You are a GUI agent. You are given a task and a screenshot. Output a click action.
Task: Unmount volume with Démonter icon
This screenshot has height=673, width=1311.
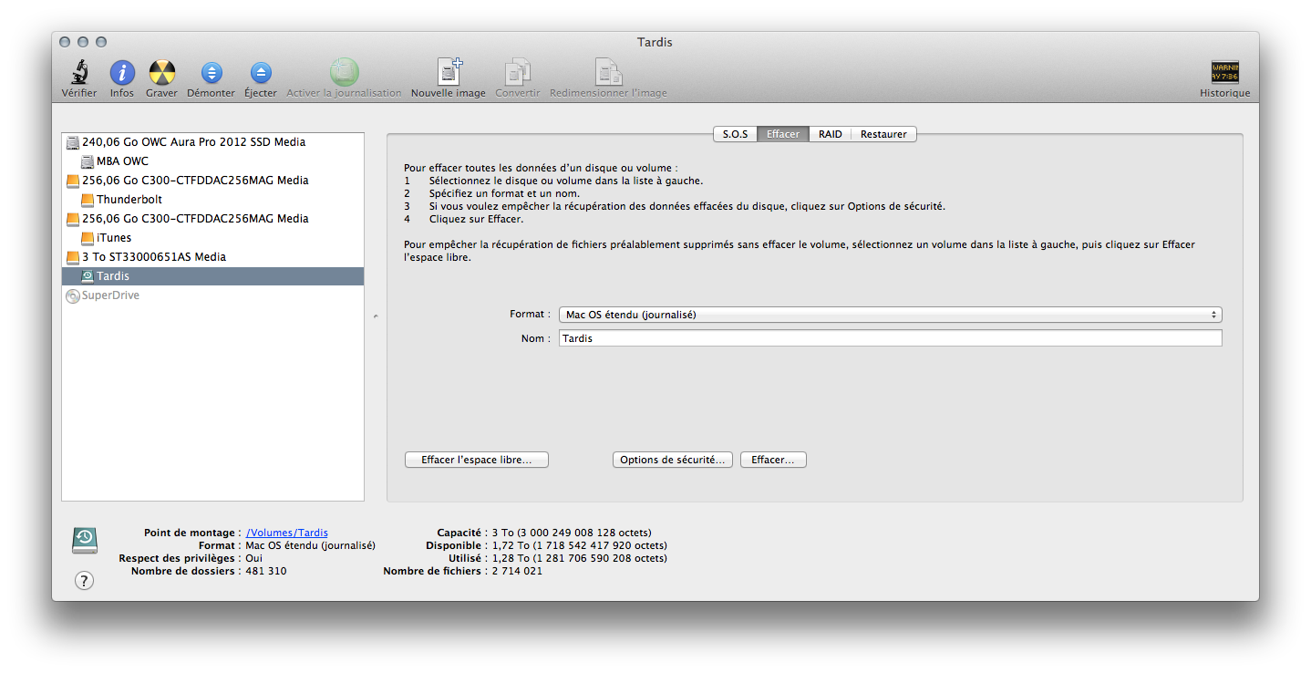pyautogui.click(x=211, y=74)
